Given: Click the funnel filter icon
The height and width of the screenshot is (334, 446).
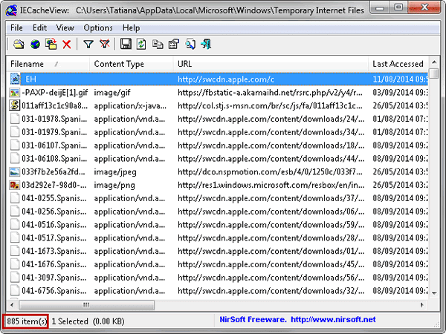Looking at the screenshot, I should tap(88, 45).
